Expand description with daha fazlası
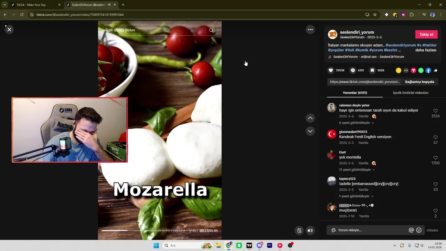 coord(426,50)
